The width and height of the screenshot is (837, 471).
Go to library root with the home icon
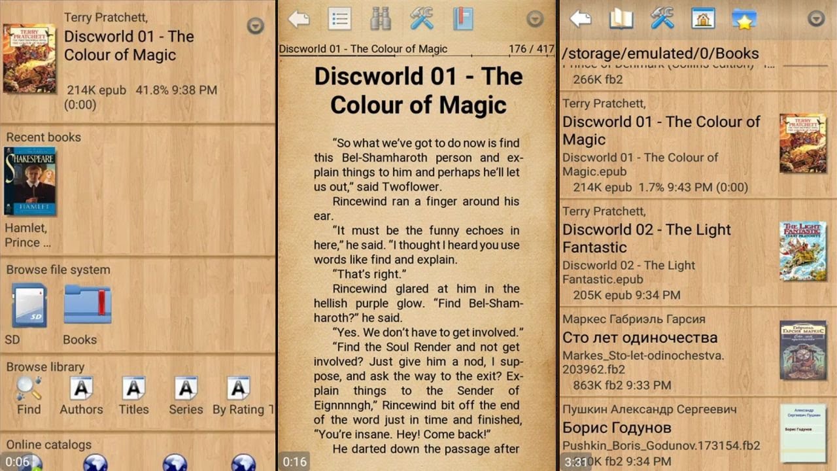coord(703,19)
